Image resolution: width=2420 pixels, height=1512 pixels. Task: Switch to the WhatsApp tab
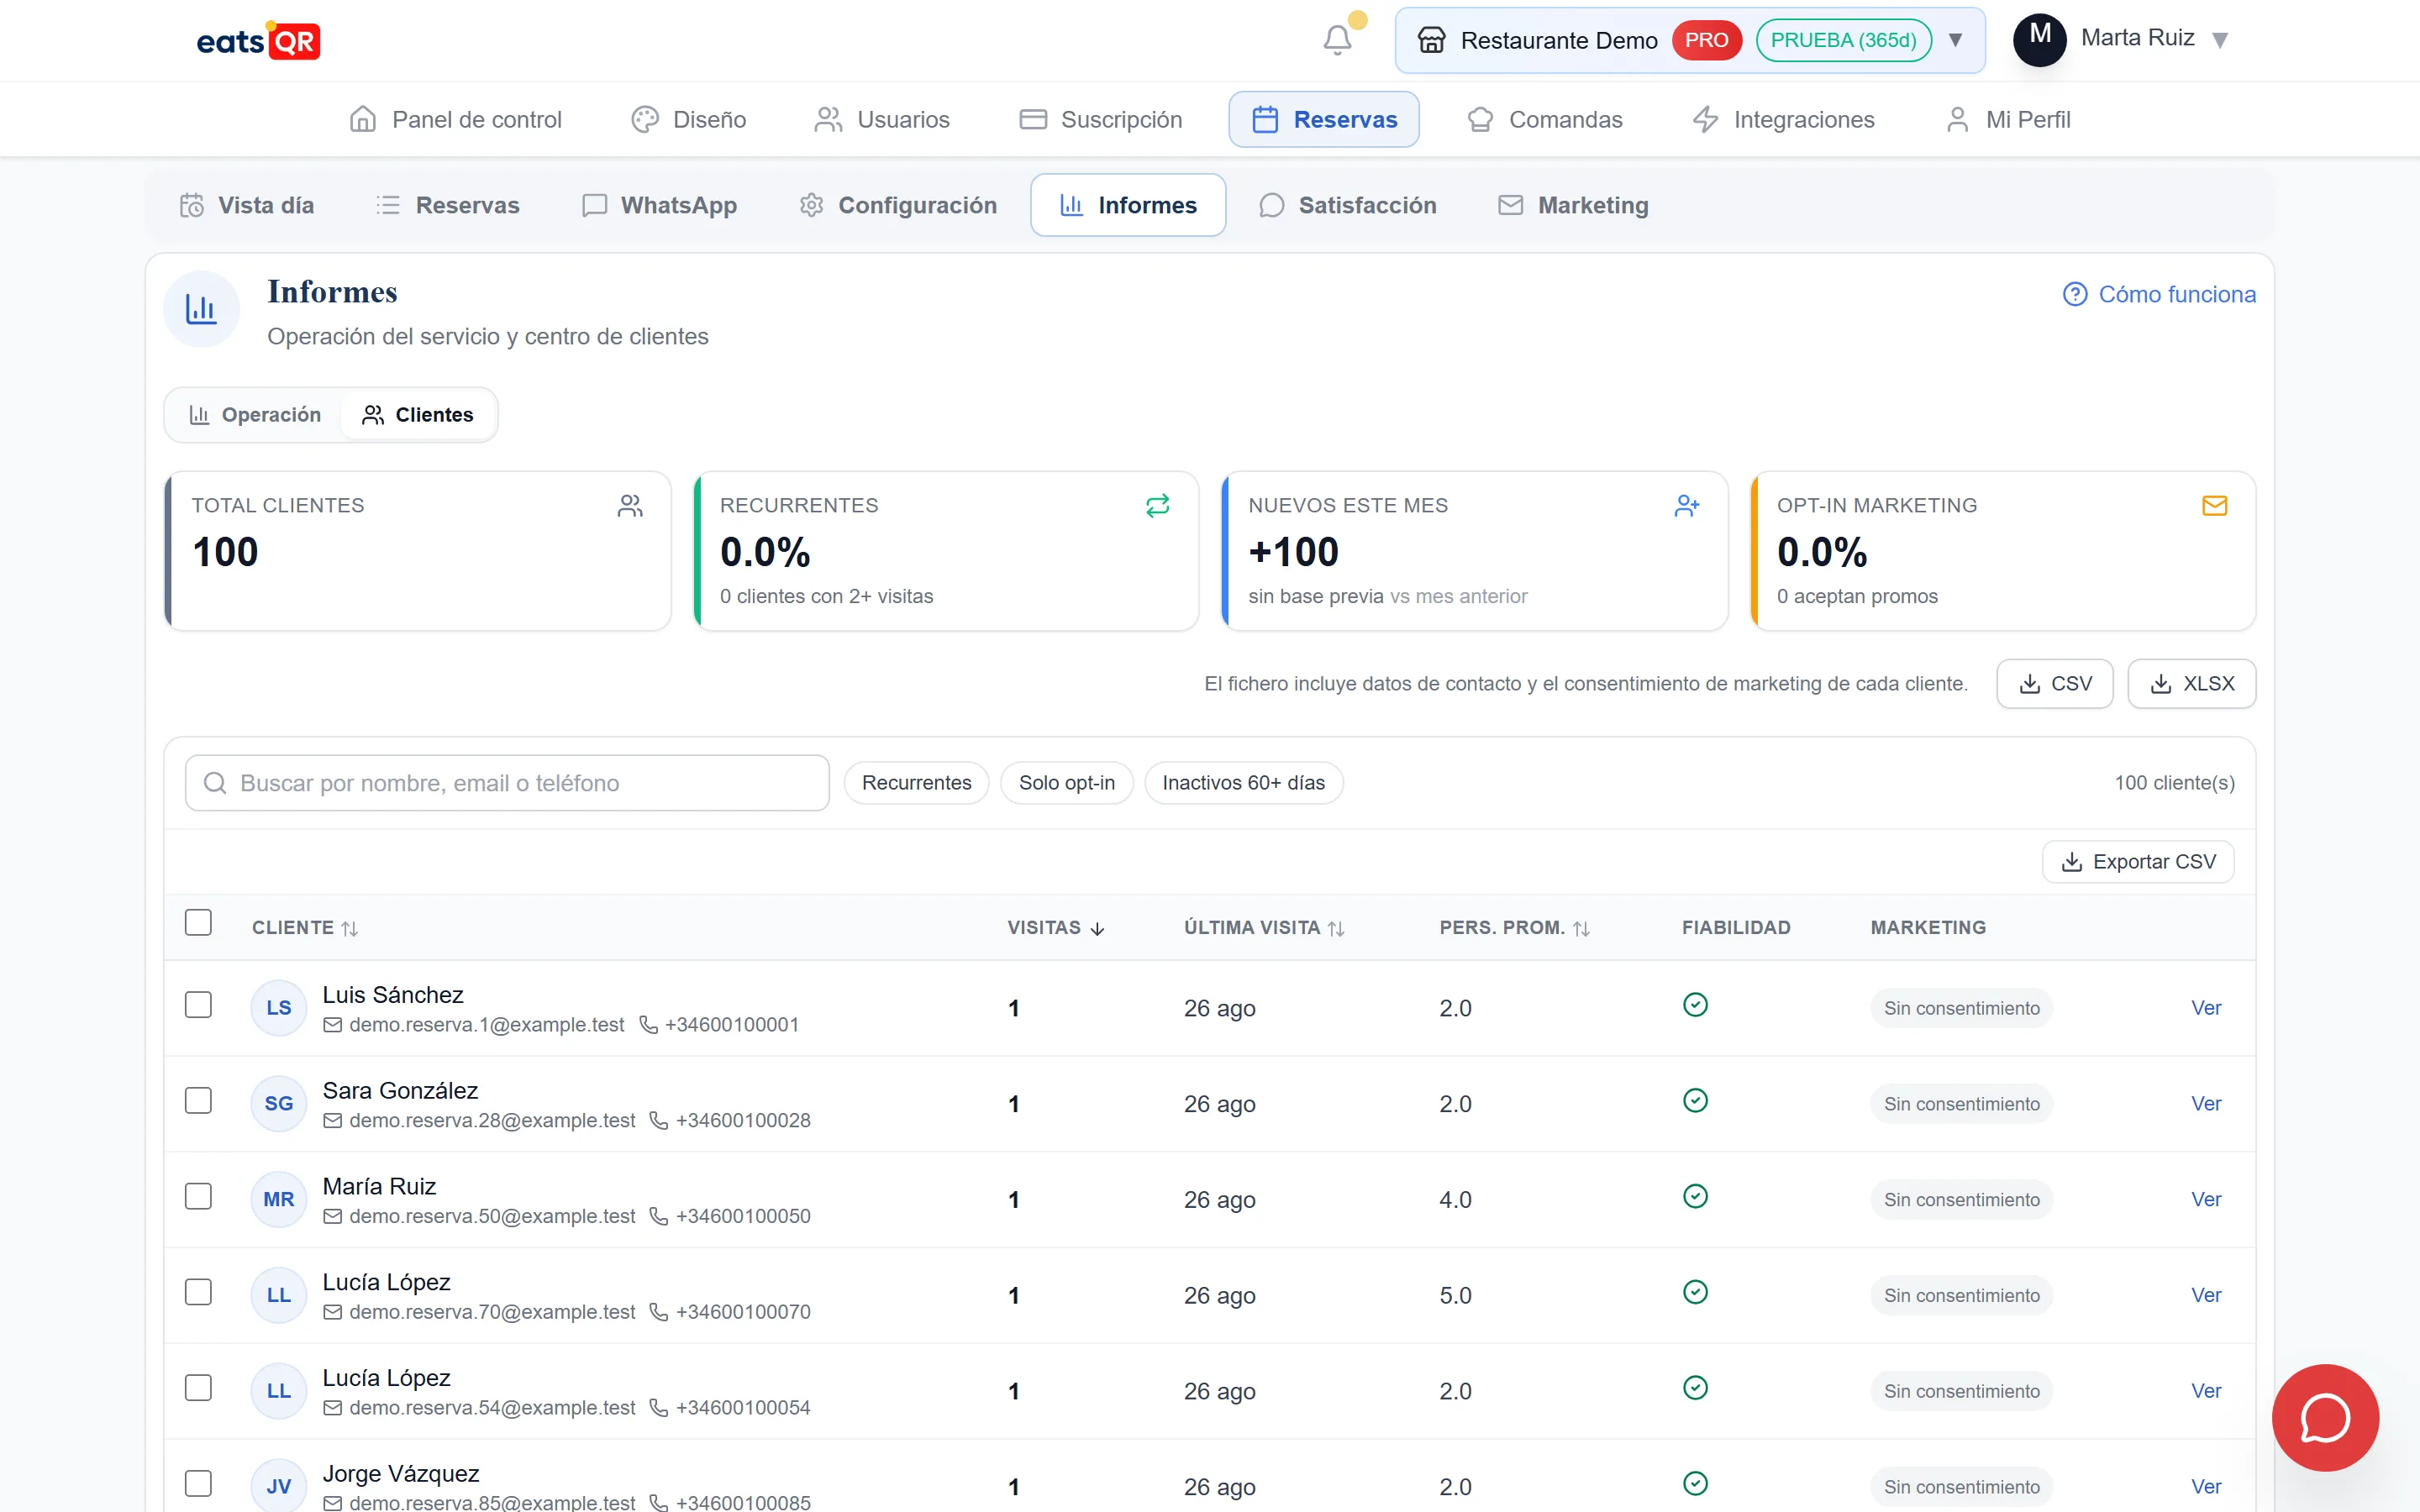[x=660, y=205]
